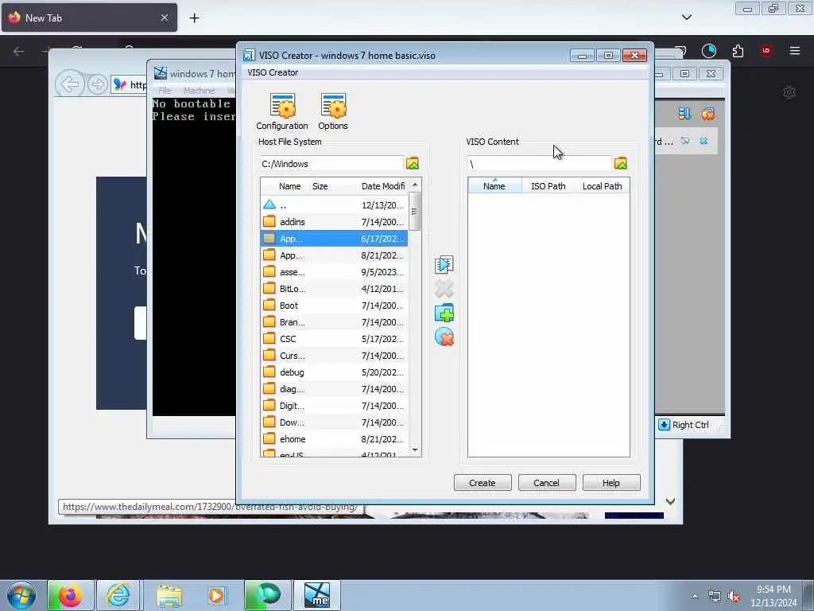Click the host file list scrollbar thumb
Image resolution: width=814 pixels, height=611 pixels.
point(414,211)
